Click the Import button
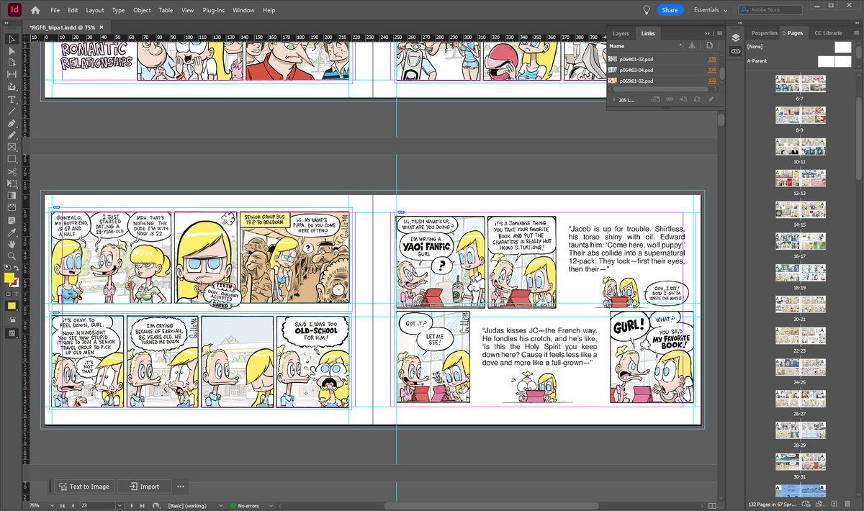The width and height of the screenshot is (864, 511). coord(144,487)
